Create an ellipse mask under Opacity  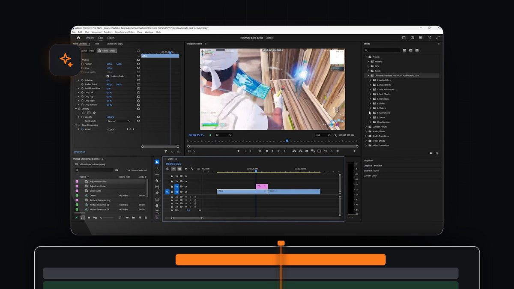click(x=84, y=113)
